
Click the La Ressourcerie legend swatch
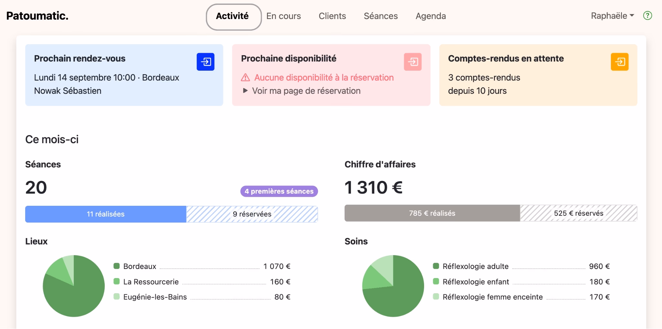point(117,281)
